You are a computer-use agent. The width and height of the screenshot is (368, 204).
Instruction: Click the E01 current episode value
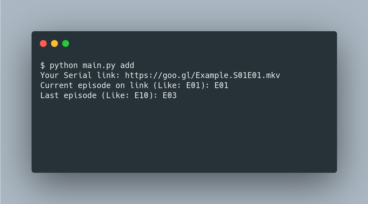click(x=222, y=85)
